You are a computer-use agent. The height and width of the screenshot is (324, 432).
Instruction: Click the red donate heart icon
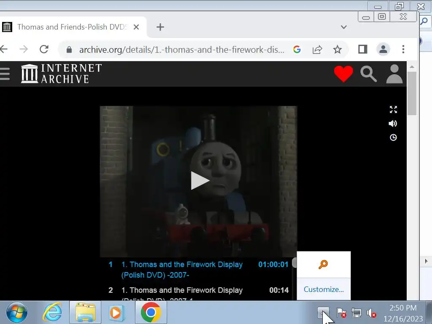[x=343, y=74]
